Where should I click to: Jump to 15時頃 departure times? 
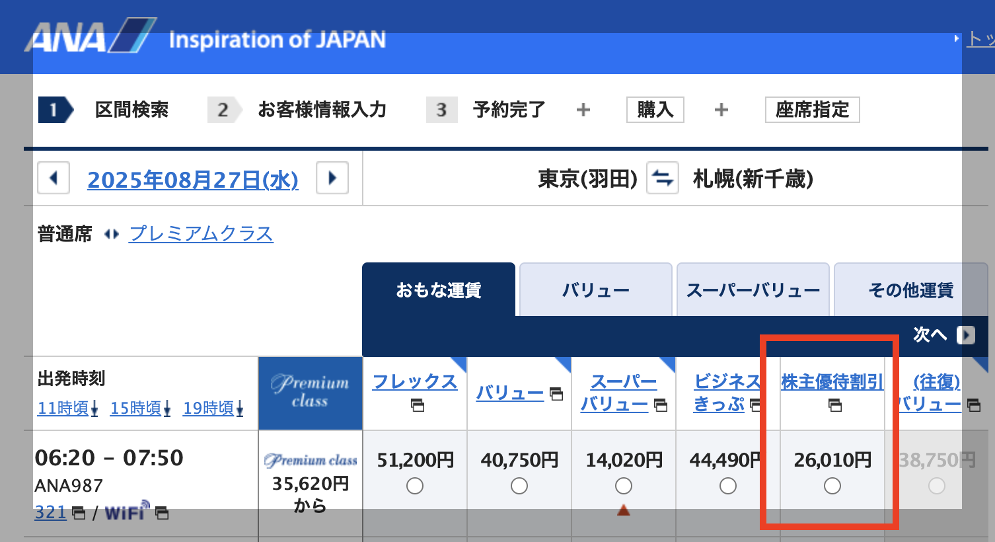pos(139,408)
